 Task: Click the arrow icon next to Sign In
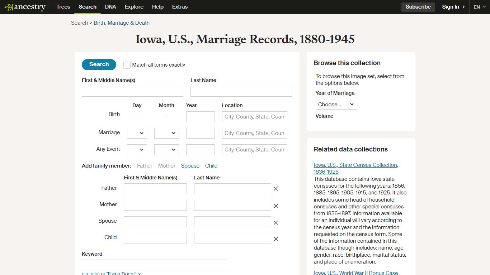(x=463, y=7)
